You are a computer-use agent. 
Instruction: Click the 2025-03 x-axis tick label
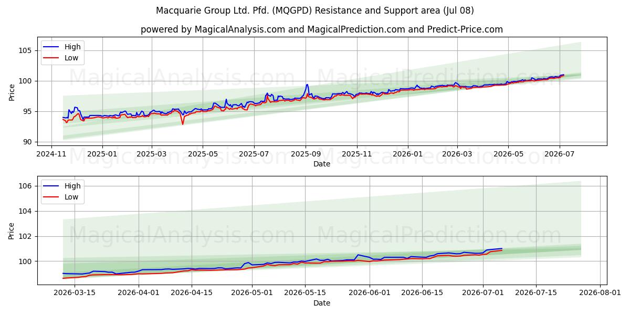(x=151, y=154)
